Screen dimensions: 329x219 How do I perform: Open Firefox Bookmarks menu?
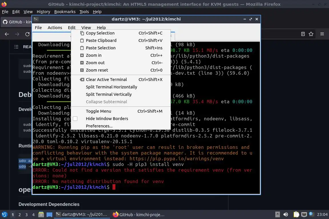pos(65,12)
